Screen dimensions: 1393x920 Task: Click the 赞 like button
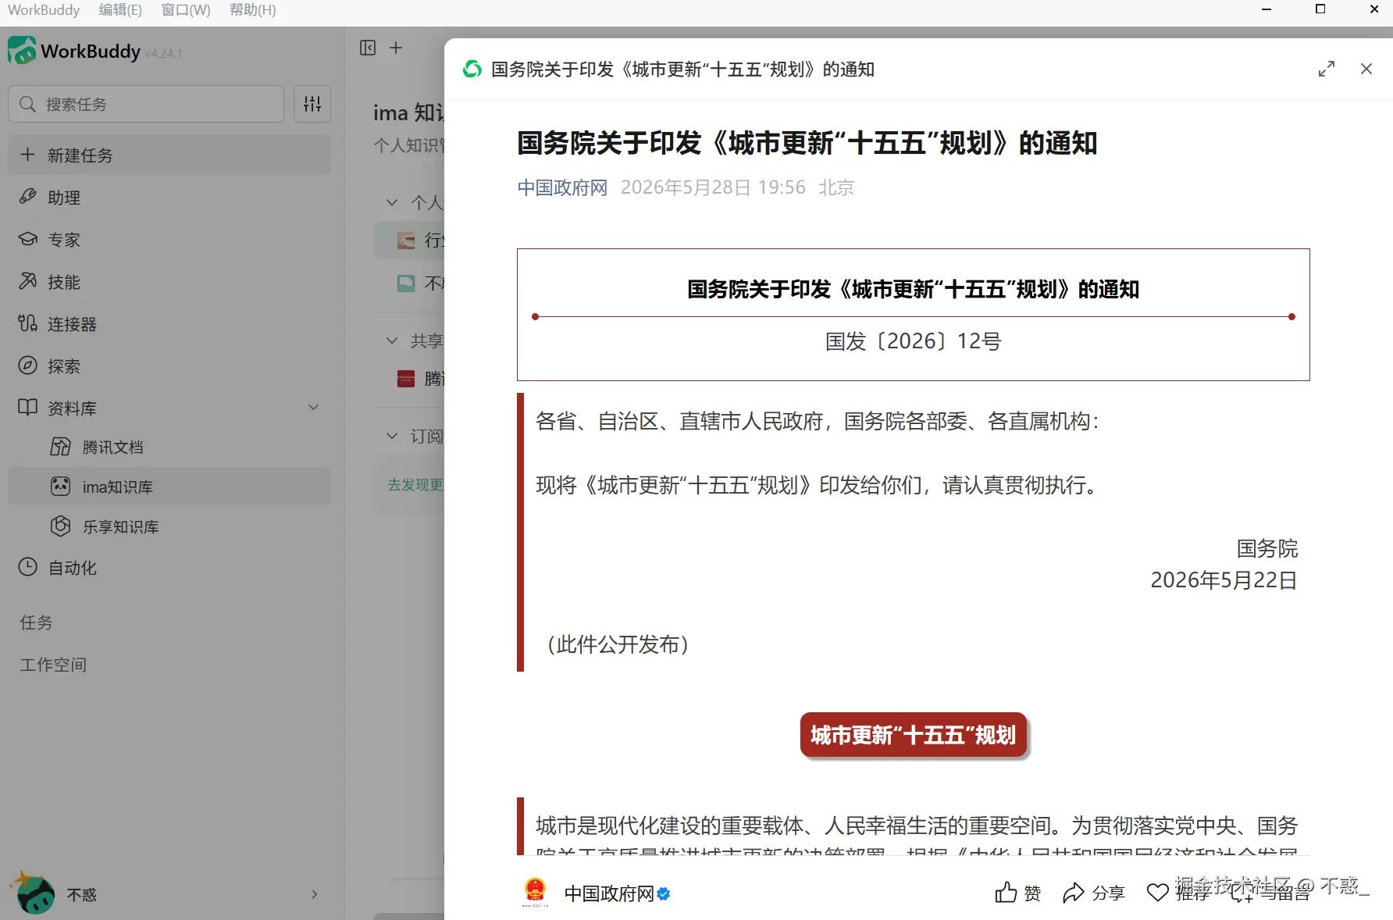[x=1018, y=893]
